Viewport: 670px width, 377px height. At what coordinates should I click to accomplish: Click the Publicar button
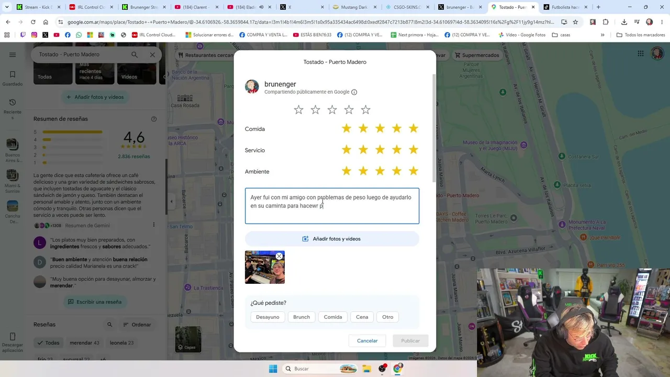point(410,341)
